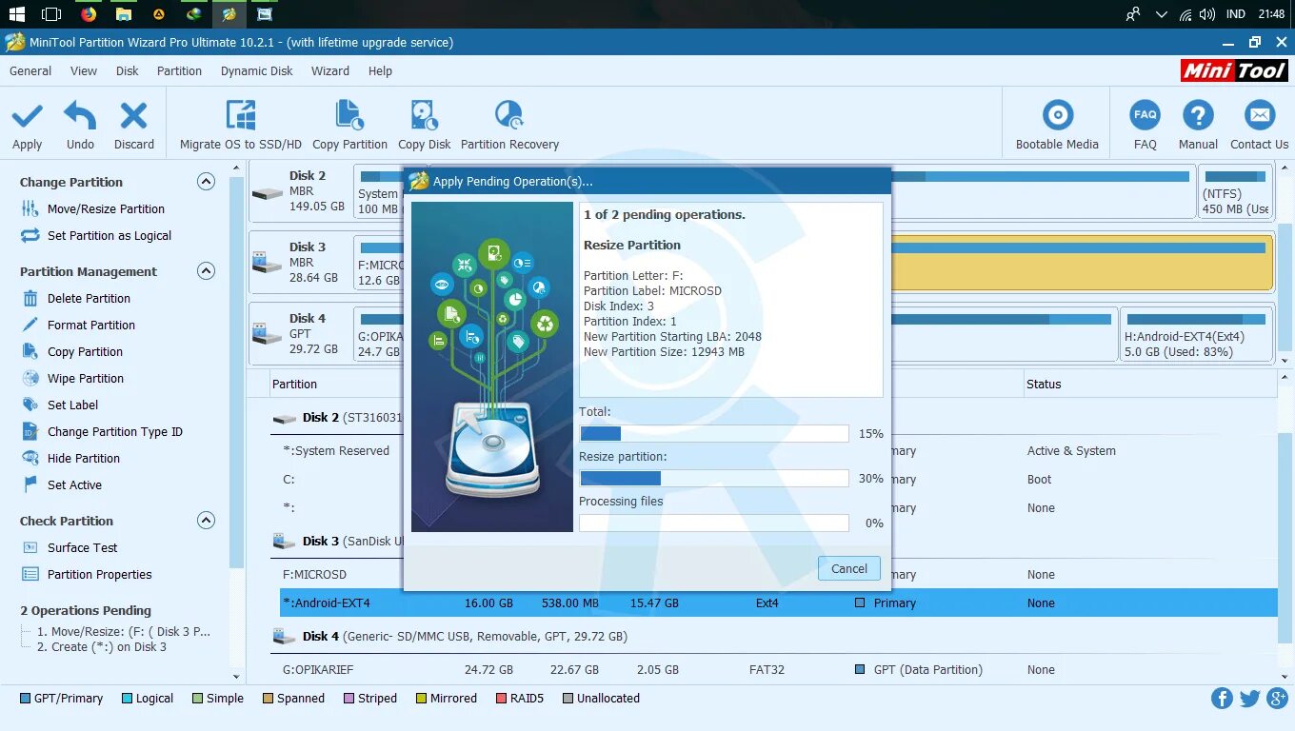Click the Discard X icon
1295x731 pixels.
[x=133, y=116]
